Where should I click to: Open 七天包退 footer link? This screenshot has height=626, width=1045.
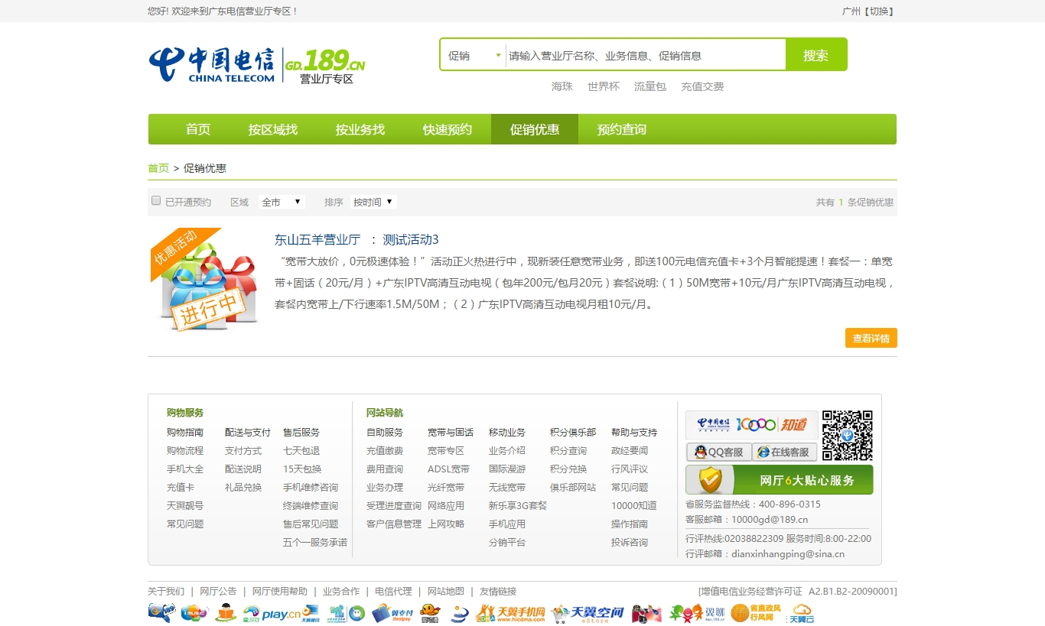click(x=301, y=451)
